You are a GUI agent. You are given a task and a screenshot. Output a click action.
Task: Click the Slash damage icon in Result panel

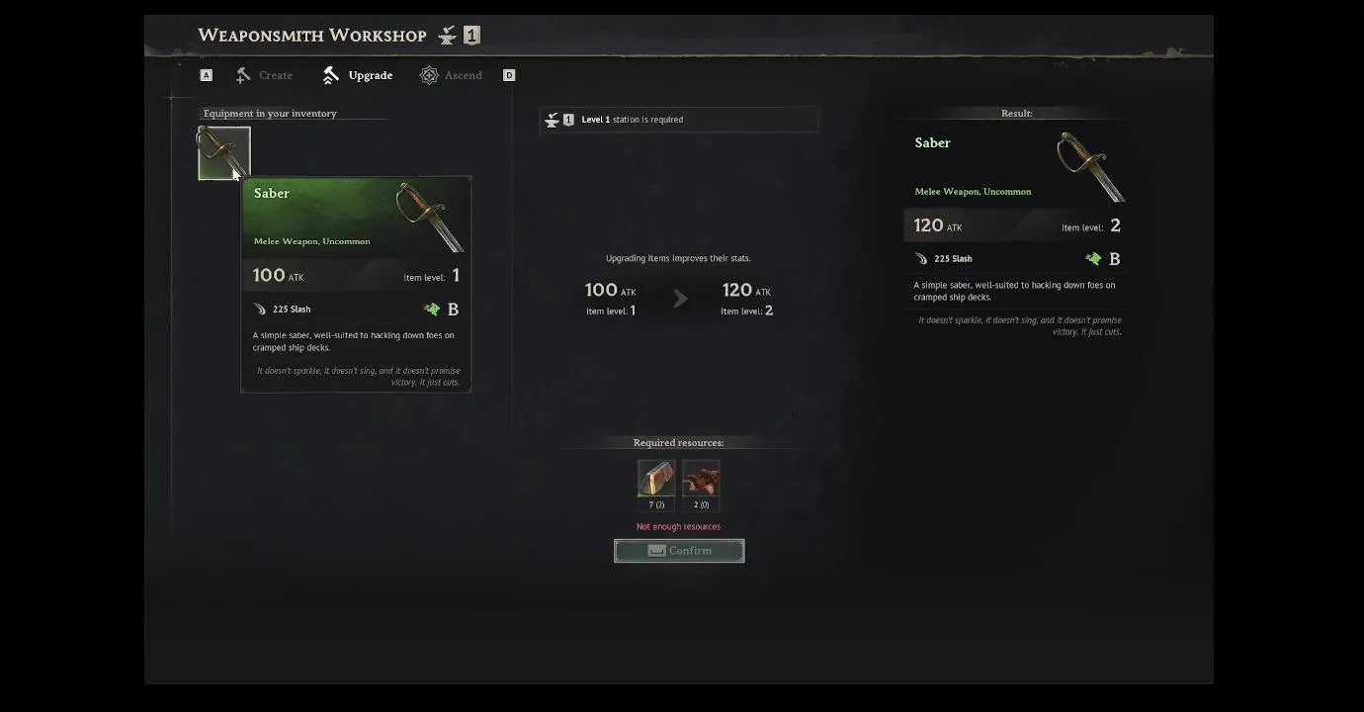pos(921,259)
